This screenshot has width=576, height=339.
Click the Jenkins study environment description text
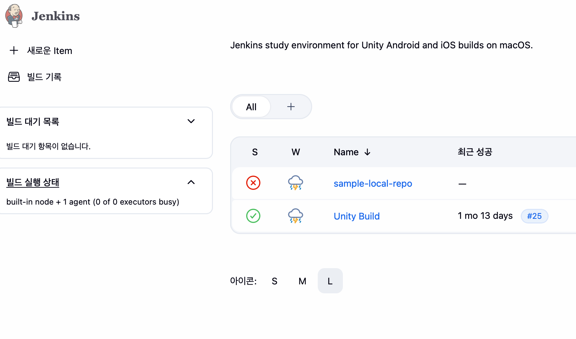point(381,45)
